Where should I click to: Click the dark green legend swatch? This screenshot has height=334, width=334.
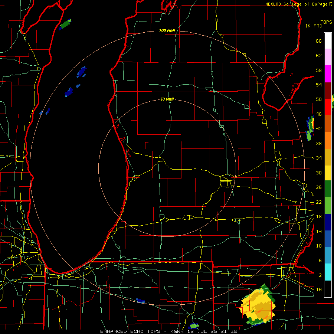[x=328, y=189]
